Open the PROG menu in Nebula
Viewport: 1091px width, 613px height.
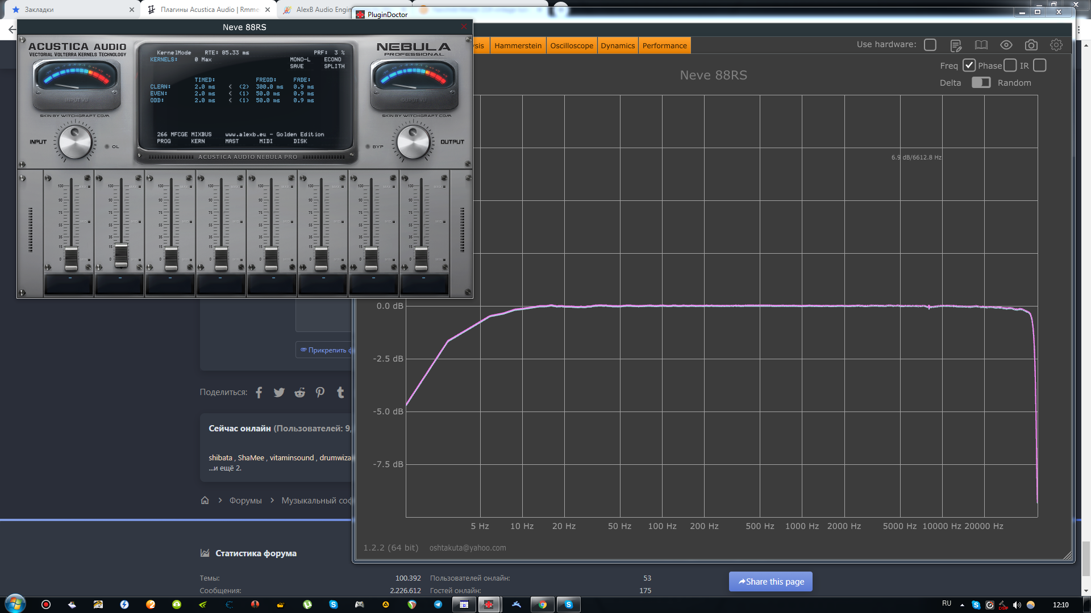(x=164, y=141)
